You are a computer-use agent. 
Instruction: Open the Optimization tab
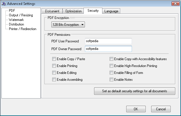pyautogui.click(x=73, y=11)
